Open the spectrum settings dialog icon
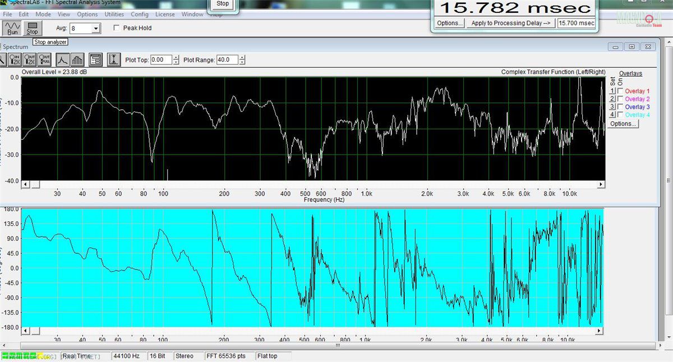Image resolution: width=673 pixels, height=362 pixels. pyautogui.click(x=96, y=59)
